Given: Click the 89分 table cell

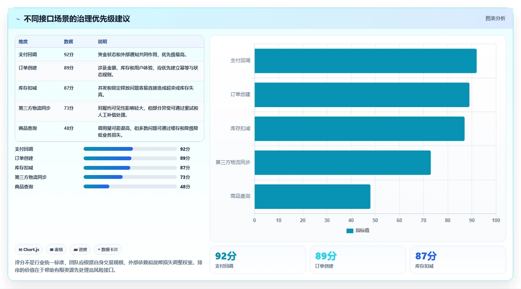Looking at the screenshot, I should tap(69, 68).
